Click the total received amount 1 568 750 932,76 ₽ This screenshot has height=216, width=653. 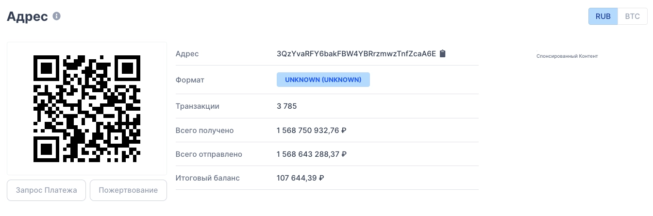click(x=311, y=130)
